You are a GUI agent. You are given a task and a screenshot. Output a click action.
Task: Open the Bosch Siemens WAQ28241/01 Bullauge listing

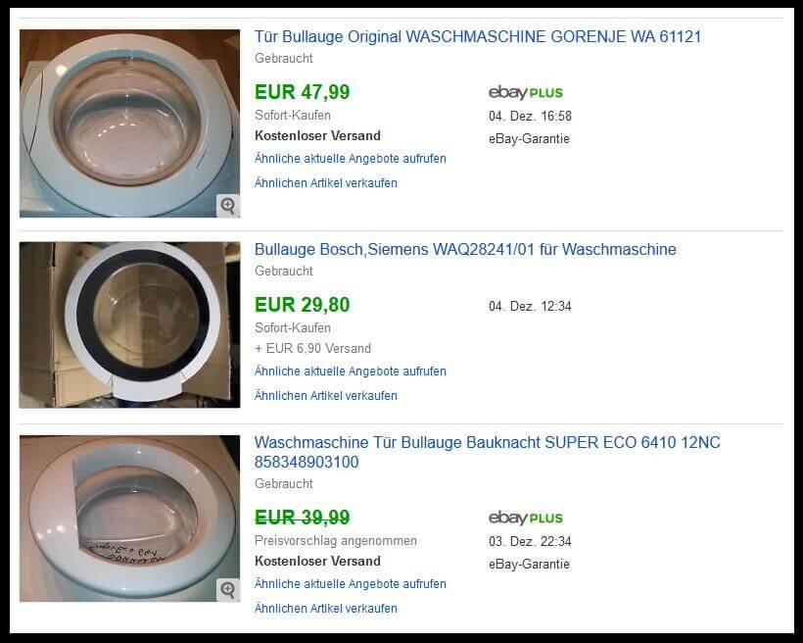coord(465,250)
